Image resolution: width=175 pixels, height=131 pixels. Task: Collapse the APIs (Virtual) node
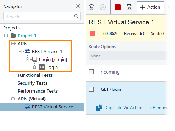[13, 99]
